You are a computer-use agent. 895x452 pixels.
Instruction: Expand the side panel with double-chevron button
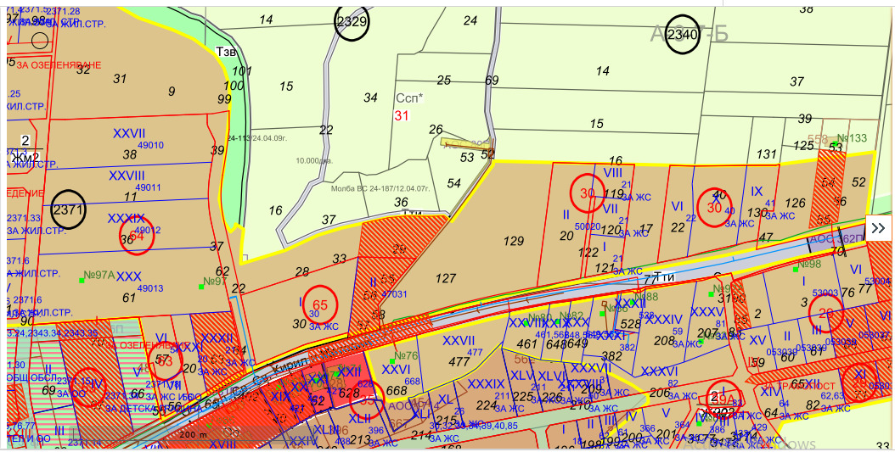coord(878,228)
